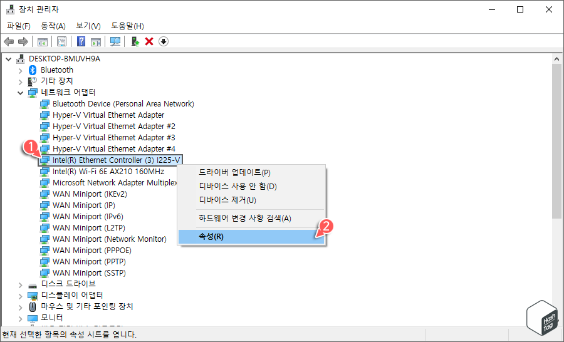Collapse the 네트워크 어댑터 category
This screenshot has width=564, height=342.
[21, 93]
